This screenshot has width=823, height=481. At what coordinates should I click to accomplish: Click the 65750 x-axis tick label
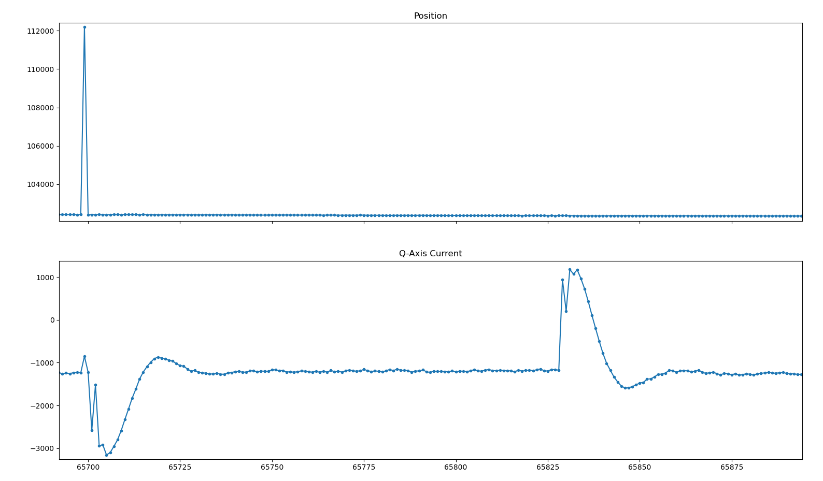[272, 468]
